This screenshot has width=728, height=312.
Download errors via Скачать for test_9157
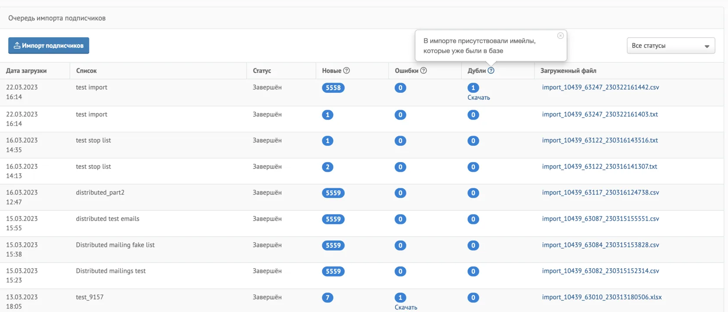(x=406, y=307)
